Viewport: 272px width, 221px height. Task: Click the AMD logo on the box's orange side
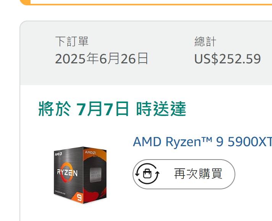(90, 152)
